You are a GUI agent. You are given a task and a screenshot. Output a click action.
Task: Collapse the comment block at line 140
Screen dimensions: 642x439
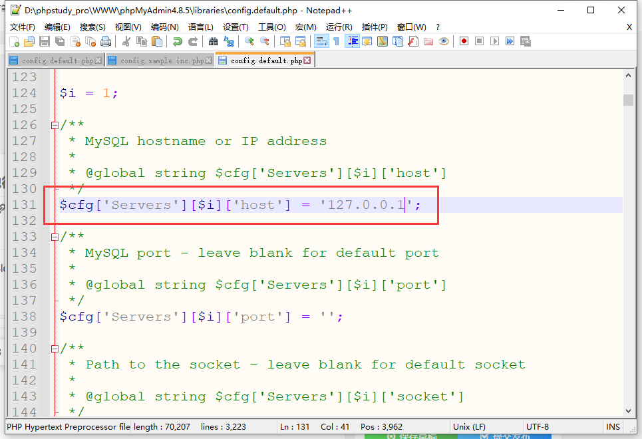pyautogui.click(x=55, y=349)
